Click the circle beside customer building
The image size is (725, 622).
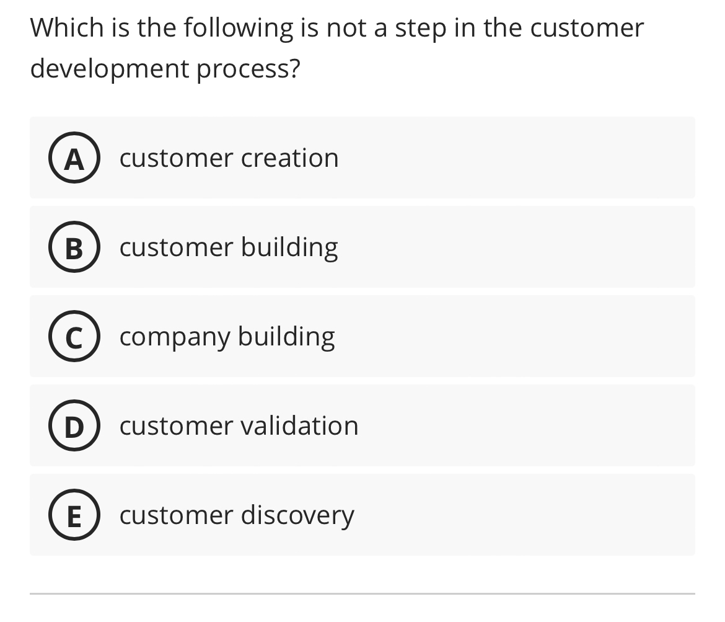pyautogui.click(x=74, y=247)
